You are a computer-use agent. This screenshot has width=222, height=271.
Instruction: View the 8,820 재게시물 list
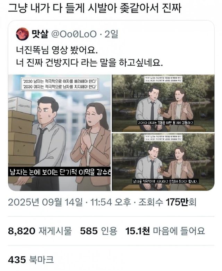40,231
